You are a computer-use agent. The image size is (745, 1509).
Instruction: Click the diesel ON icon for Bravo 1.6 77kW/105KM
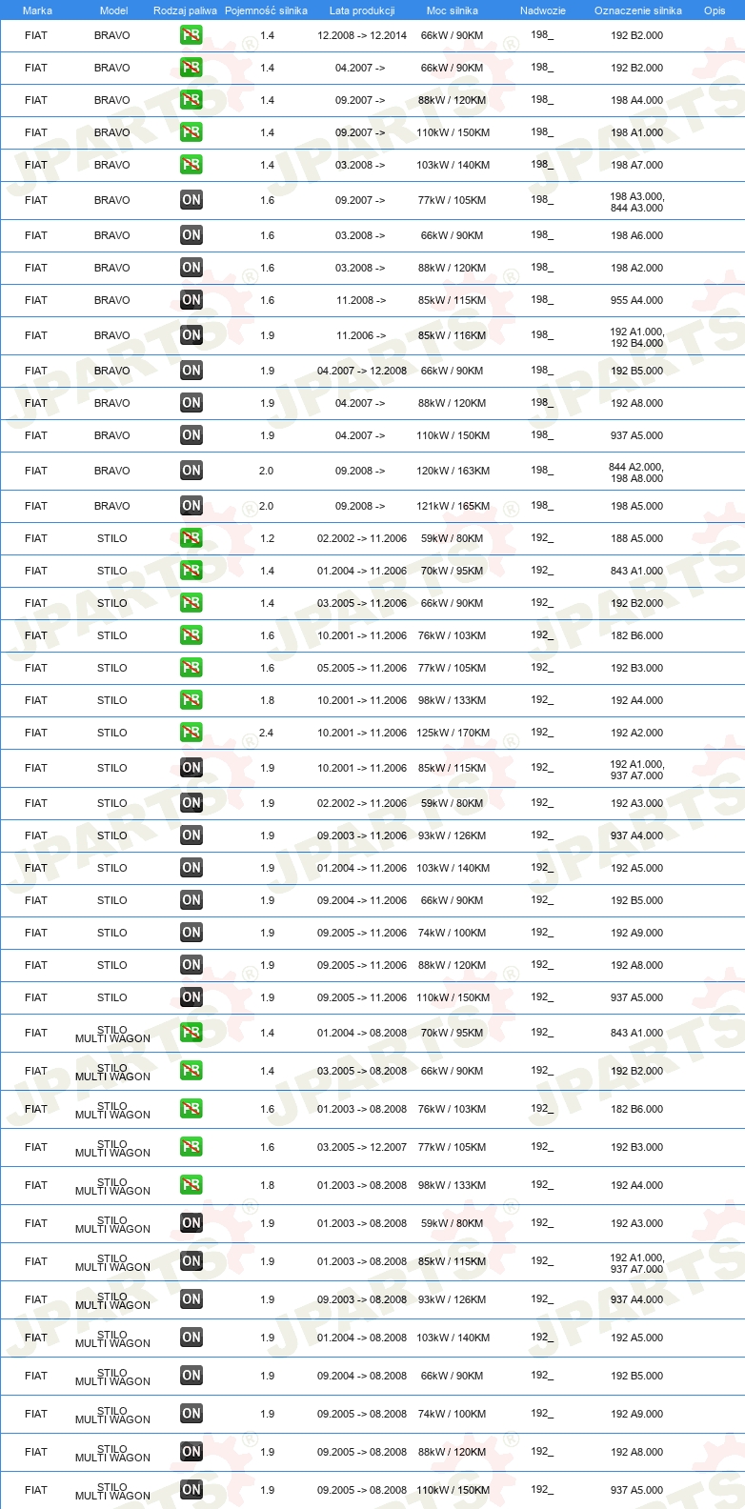coord(191,200)
